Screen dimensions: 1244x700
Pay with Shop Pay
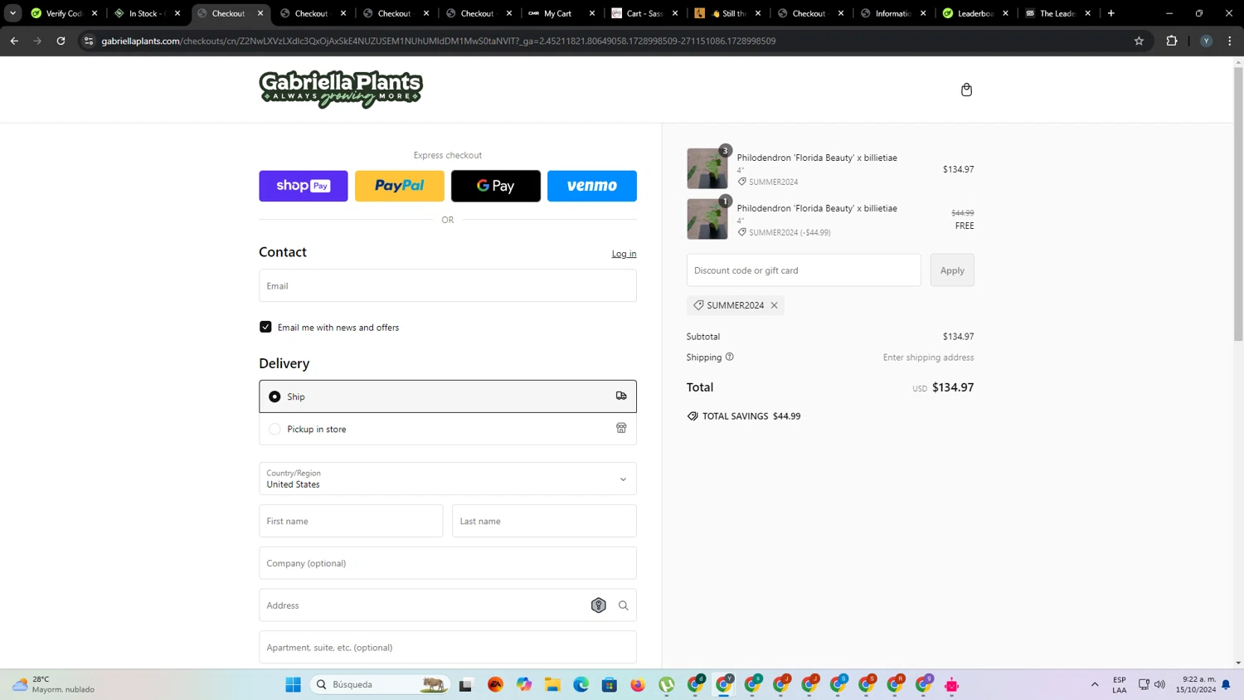304,186
